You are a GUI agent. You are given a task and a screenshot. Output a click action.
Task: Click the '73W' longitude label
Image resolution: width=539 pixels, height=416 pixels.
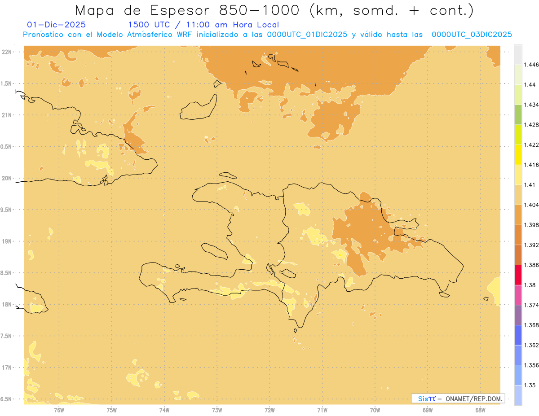tap(217, 410)
